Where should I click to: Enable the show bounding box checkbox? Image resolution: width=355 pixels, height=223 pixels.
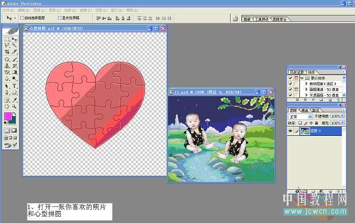point(60,18)
